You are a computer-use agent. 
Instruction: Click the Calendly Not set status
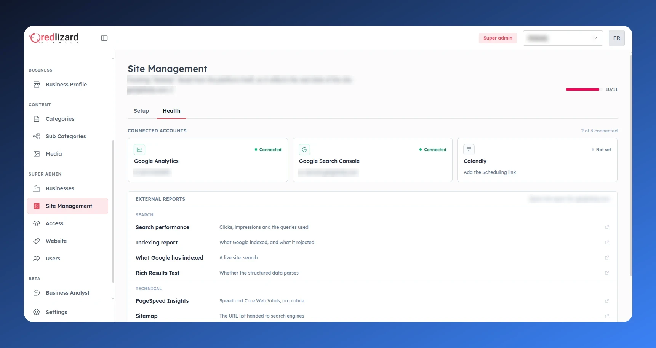pos(601,150)
